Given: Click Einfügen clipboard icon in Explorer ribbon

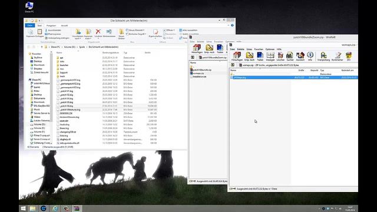Looking at the screenshot, I should pyautogui.click(x=39, y=33).
